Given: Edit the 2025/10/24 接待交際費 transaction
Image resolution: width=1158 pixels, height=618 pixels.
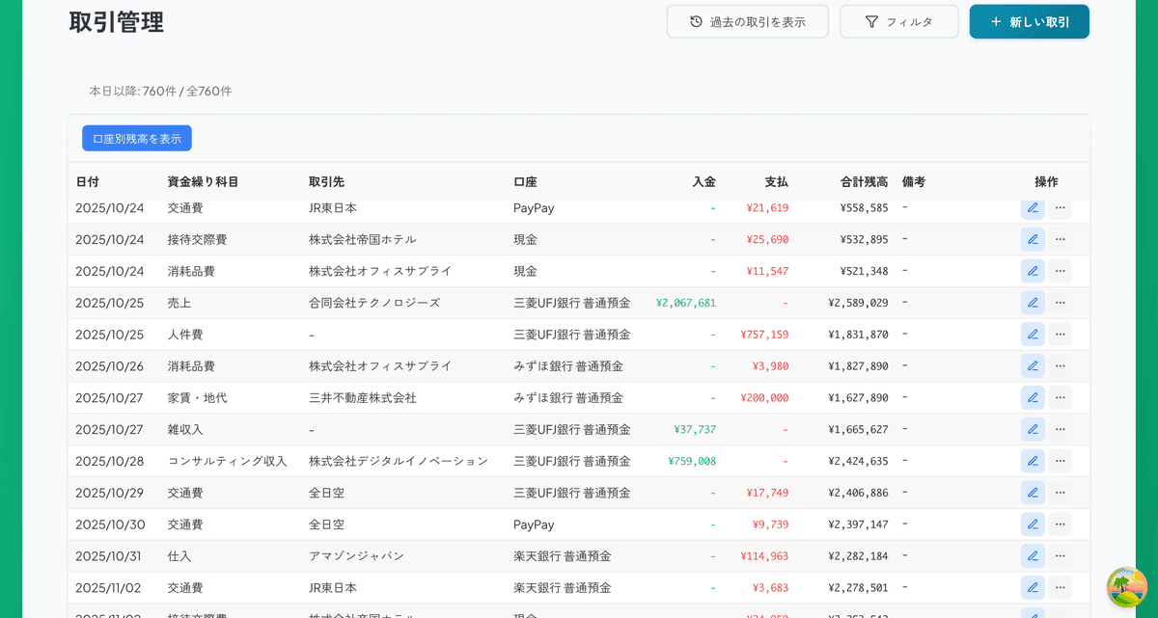Looking at the screenshot, I should coord(1033,239).
